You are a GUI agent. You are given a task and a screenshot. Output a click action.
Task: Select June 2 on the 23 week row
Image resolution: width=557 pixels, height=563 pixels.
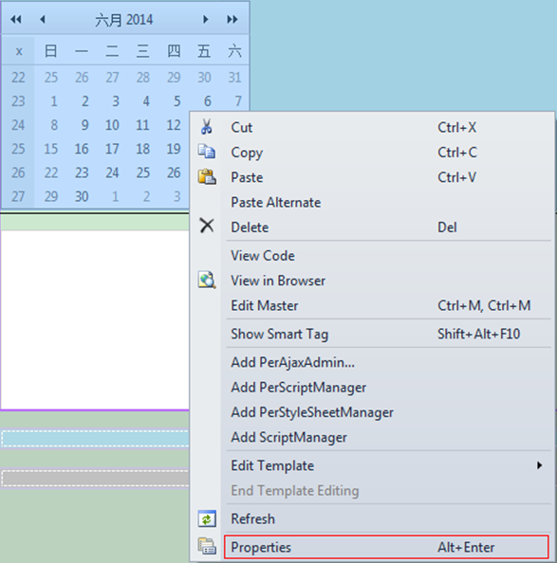click(x=84, y=101)
